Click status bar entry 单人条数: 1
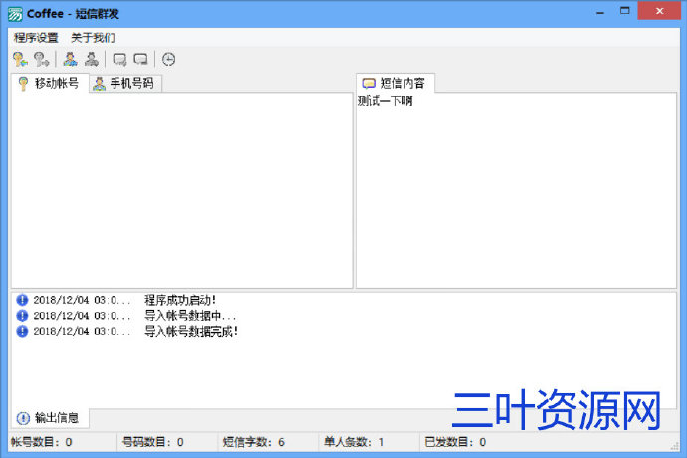 tap(354, 442)
